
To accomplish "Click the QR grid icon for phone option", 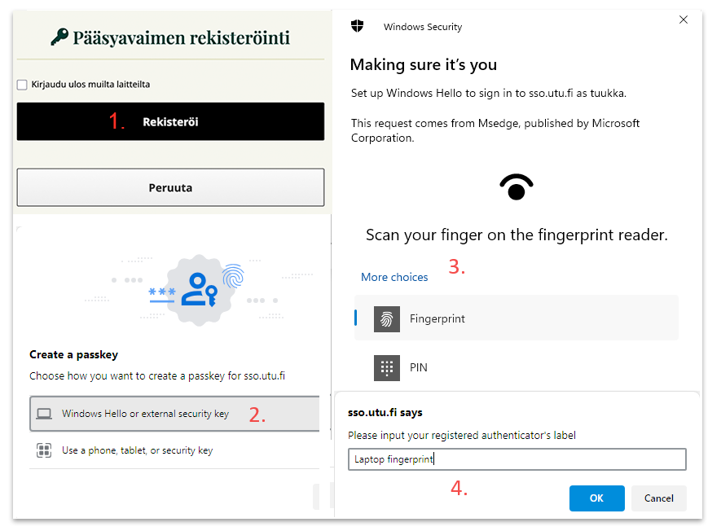I will 44,450.
